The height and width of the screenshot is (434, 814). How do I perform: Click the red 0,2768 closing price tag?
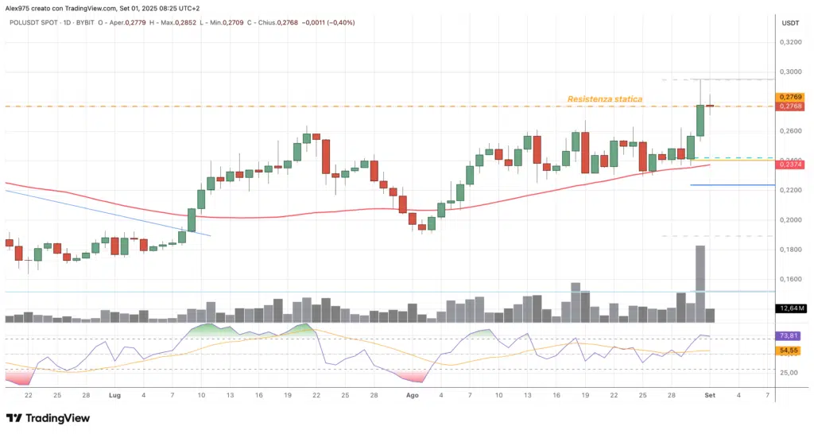pos(791,106)
